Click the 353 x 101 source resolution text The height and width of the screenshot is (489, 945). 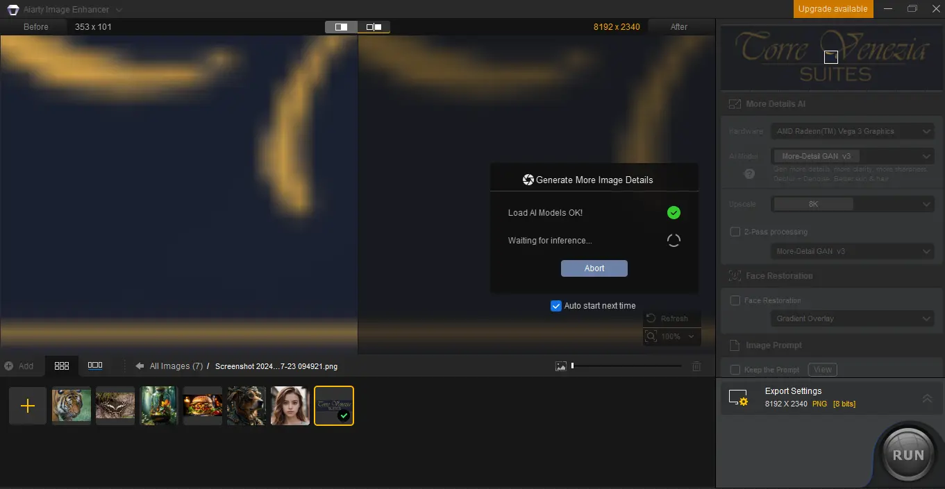point(93,27)
